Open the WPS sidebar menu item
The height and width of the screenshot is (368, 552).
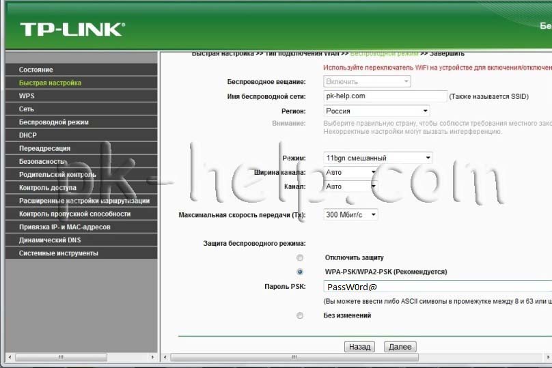point(27,96)
